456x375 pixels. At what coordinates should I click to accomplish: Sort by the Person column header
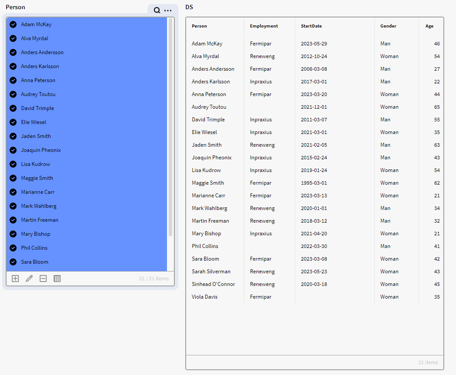click(199, 26)
